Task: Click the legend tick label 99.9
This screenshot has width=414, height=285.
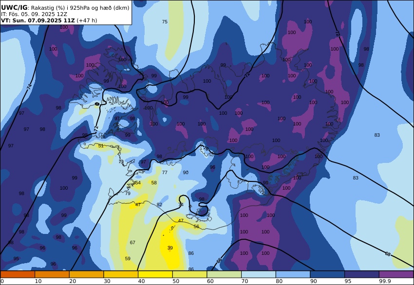Action: (384, 281)
